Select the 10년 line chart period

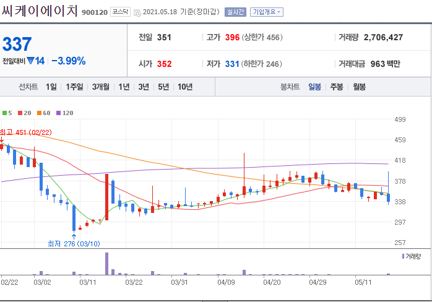tap(185, 87)
